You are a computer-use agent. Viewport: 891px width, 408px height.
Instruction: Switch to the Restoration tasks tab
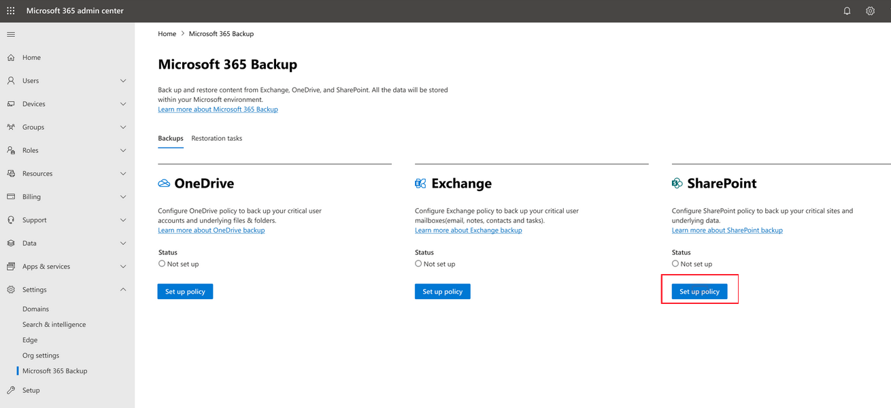216,138
